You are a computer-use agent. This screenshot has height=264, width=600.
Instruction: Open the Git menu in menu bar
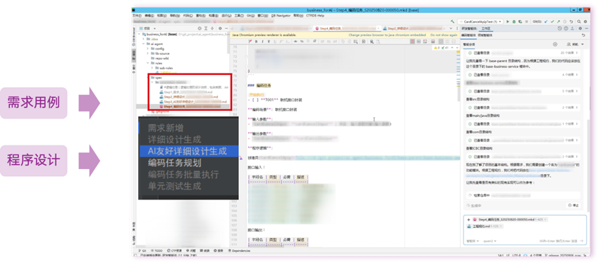[x=251, y=16]
